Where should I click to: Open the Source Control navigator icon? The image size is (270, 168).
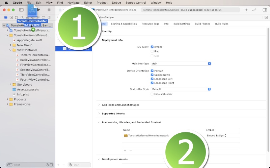point(11,17)
